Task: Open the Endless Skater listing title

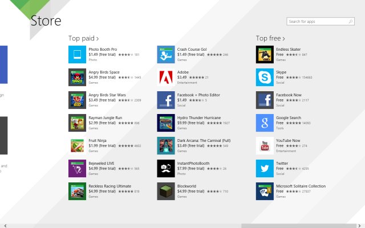Action: point(289,49)
